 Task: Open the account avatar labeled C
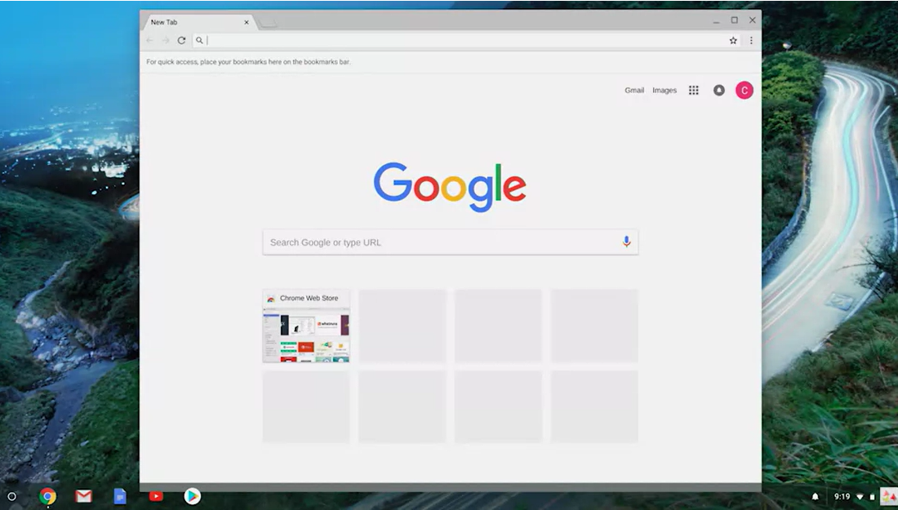(744, 90)
